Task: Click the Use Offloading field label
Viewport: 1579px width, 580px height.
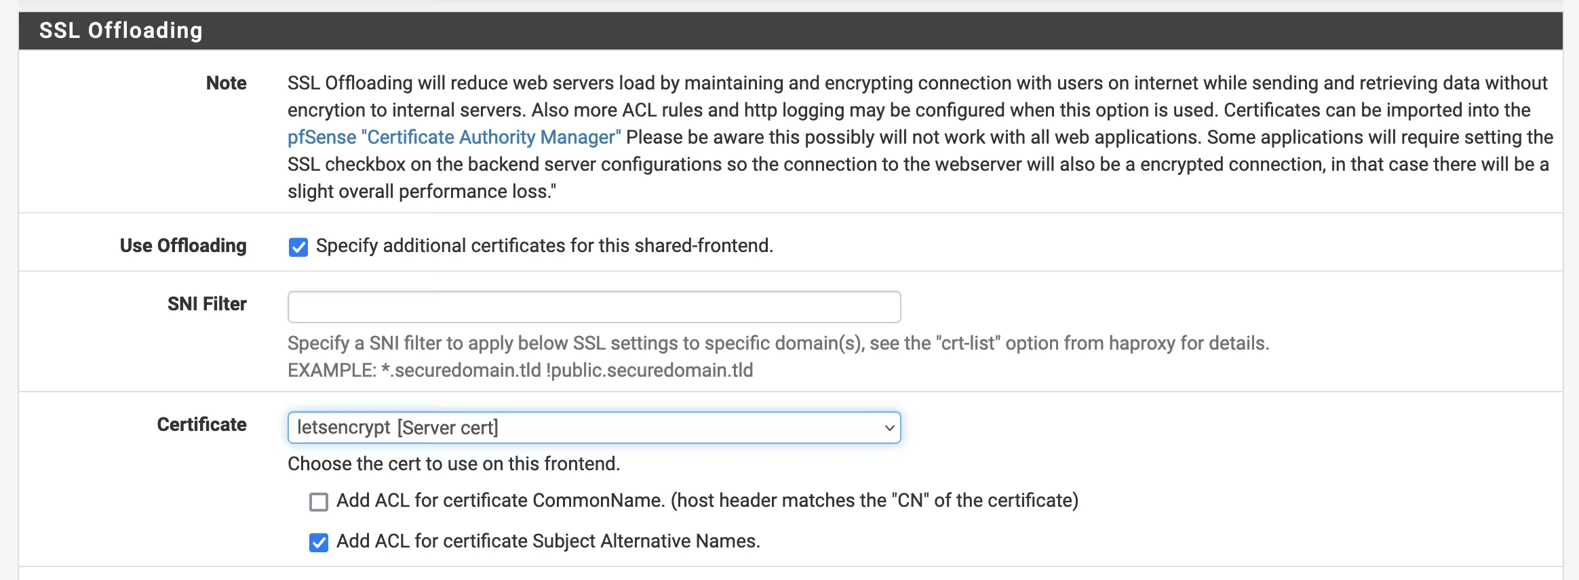Action: point(182,245)
